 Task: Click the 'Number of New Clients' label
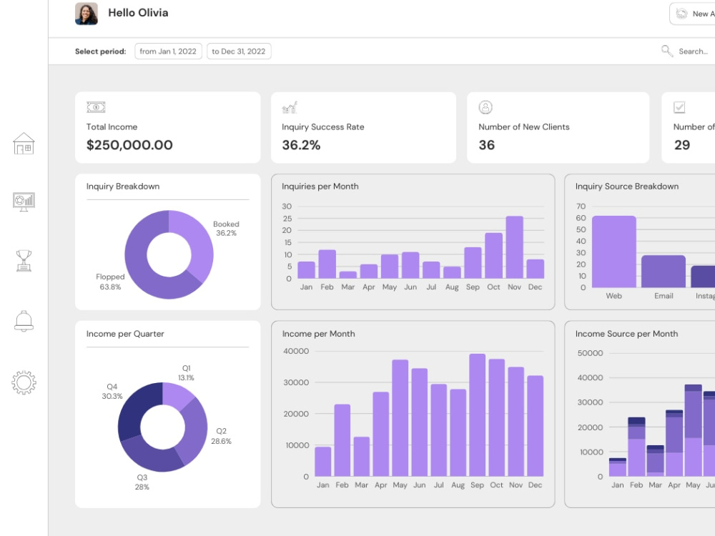coord(524,126)
